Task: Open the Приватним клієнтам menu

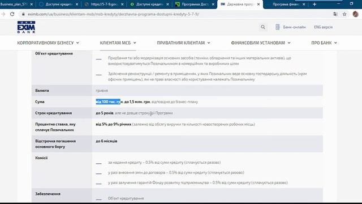Action: coord(181,43)
